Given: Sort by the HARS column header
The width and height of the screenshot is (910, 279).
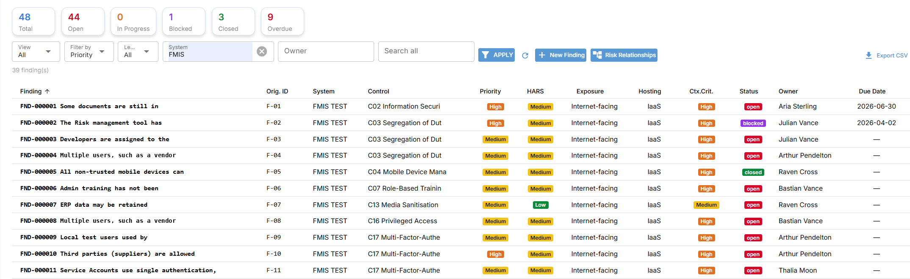Looking at the screenshot, I should coord(535,91).
